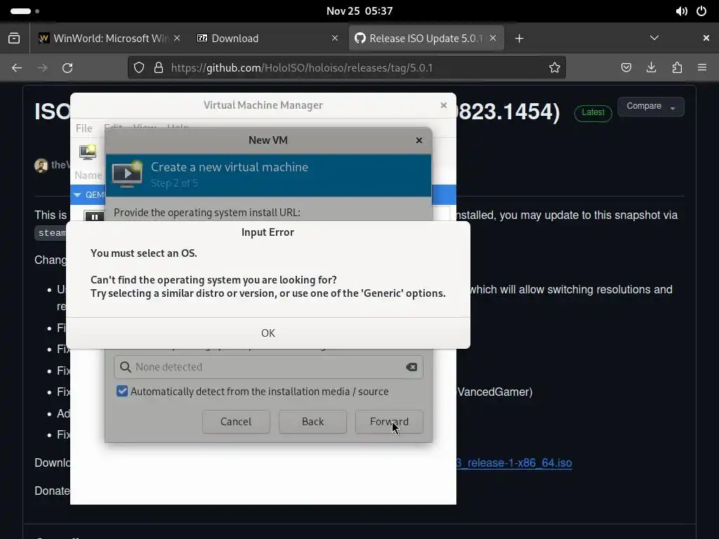The image size is (719, 539).
Task: Close the browser window
Action: point(706,38)
